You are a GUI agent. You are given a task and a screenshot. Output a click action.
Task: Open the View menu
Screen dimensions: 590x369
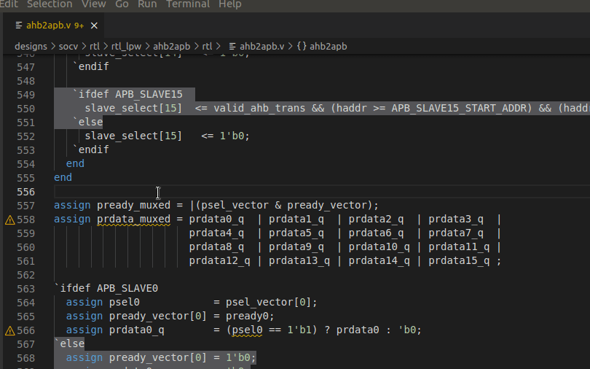[x=93, y=4]
